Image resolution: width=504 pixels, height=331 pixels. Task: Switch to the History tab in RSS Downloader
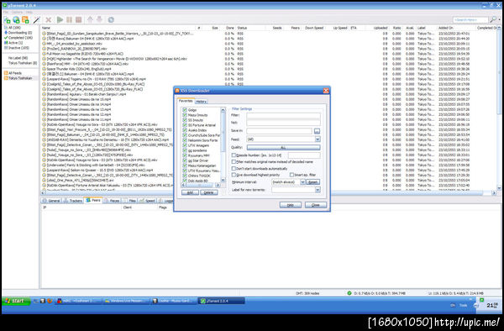(202, 101)
